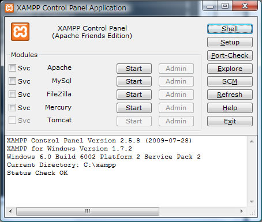
Task: Click the Tomcat Svc checkbox
Action: click(x=12, y=121)
